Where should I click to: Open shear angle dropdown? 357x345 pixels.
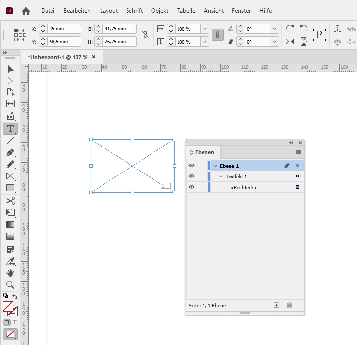[274, 42]
